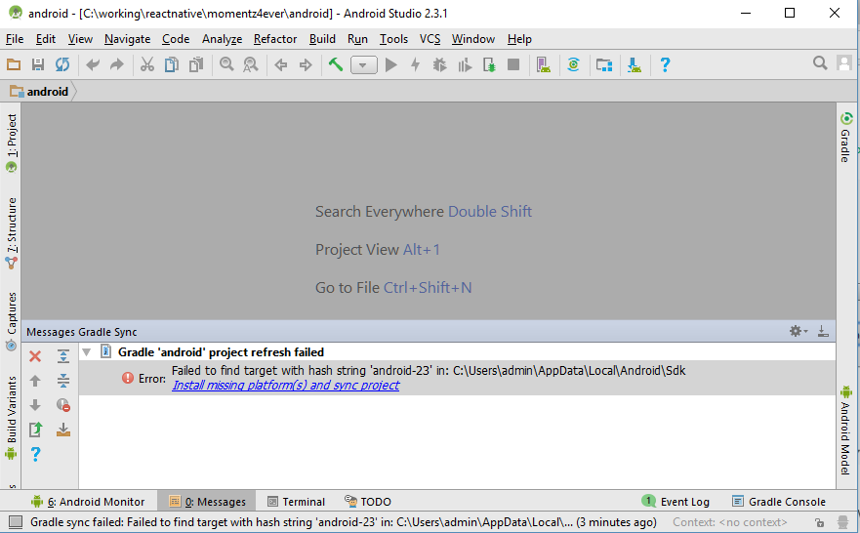Image resolution: width=860 pixels, height=533 pixels.
Task: Open the run configuration dropdown
Action: (x=364, y=65)
